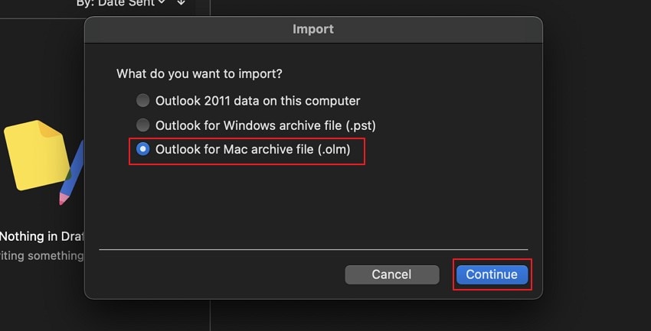Click the Nothing in Drafts heading
651x331 pixels.
point(41,236)
